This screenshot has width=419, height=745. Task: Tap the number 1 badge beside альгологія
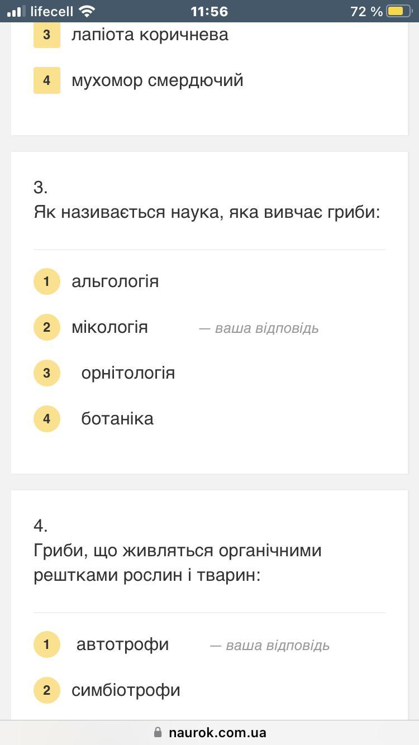pos(47,281)
